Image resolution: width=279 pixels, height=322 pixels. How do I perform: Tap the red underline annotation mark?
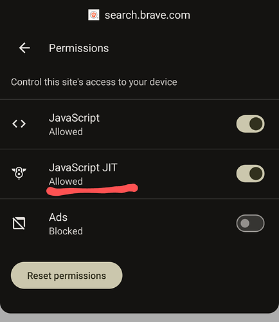pyautogui.click(x=92, y=189)
